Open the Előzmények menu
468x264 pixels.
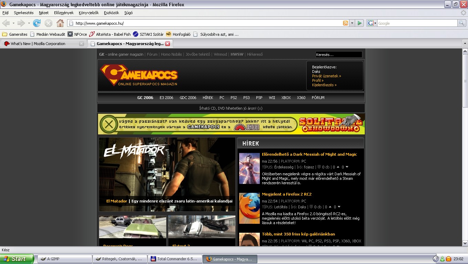point(64,13)
